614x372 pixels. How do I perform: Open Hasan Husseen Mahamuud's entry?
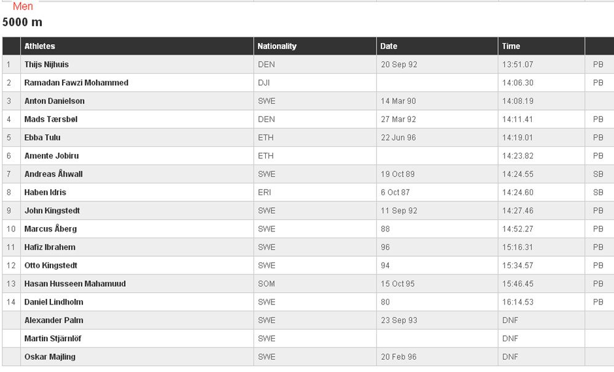[x=75, y=284]
